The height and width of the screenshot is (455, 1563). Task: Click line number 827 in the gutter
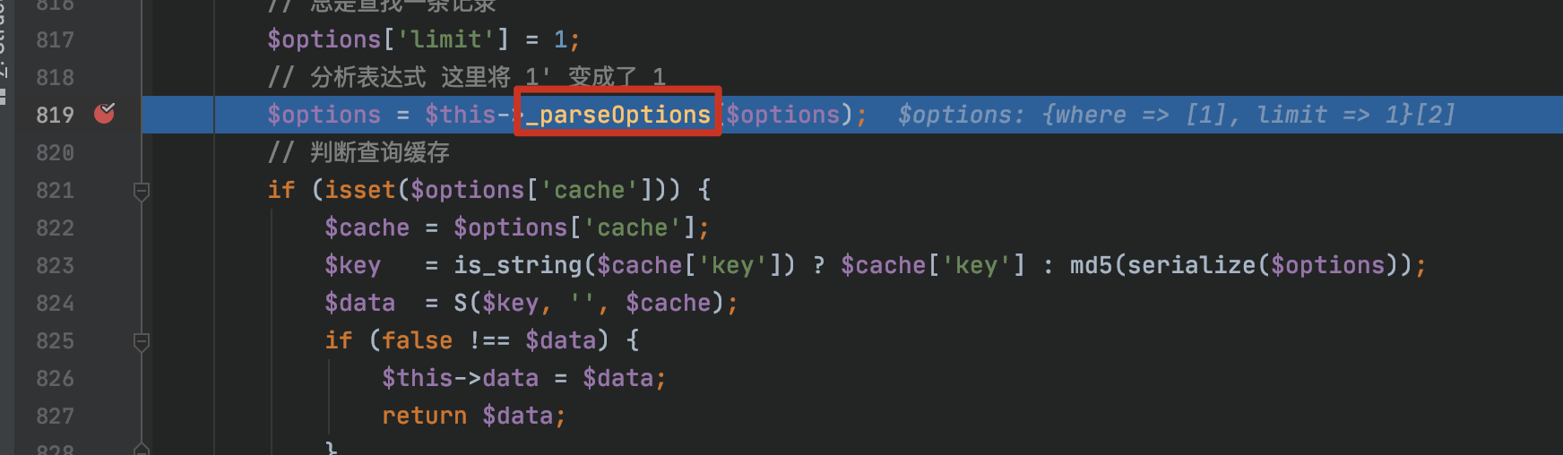[x=55, y=416]
